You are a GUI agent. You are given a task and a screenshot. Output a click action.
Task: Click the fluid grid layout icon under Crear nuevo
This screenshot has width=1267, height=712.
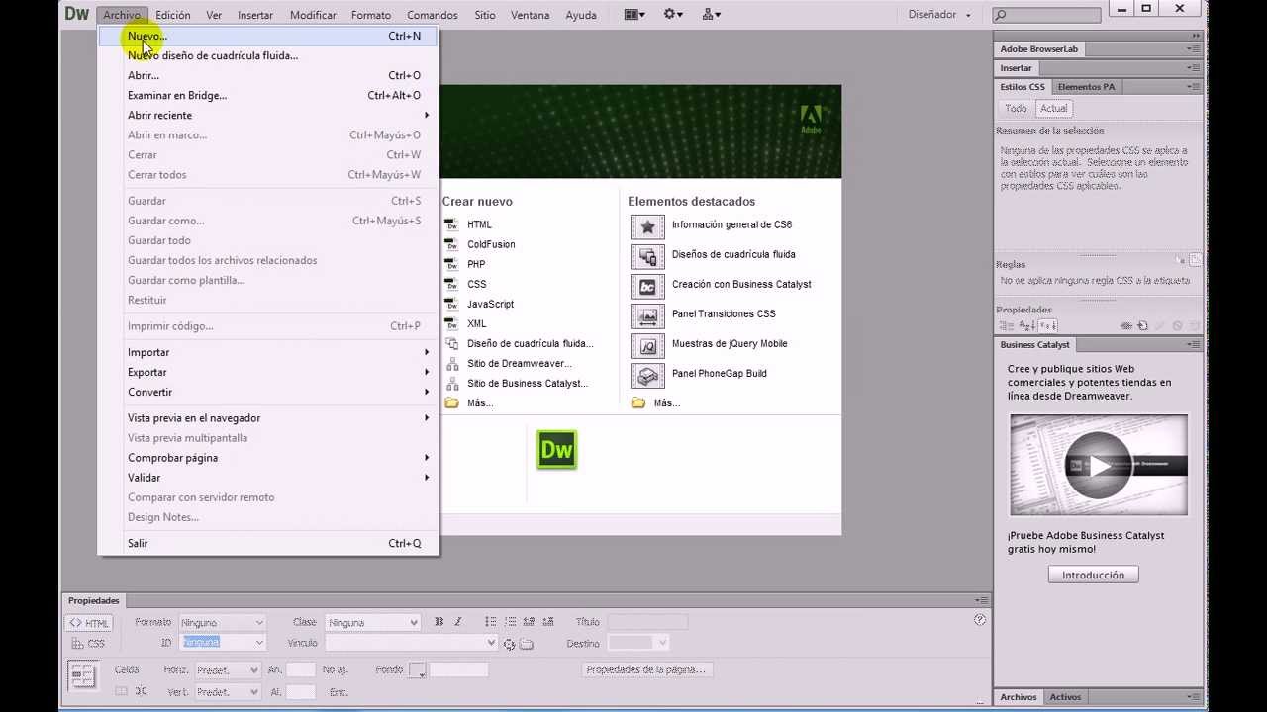[451, 343]
